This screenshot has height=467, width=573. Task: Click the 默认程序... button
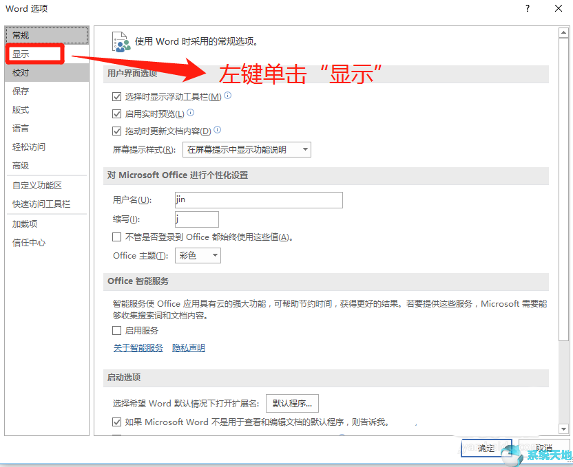(x=292, y=403)
